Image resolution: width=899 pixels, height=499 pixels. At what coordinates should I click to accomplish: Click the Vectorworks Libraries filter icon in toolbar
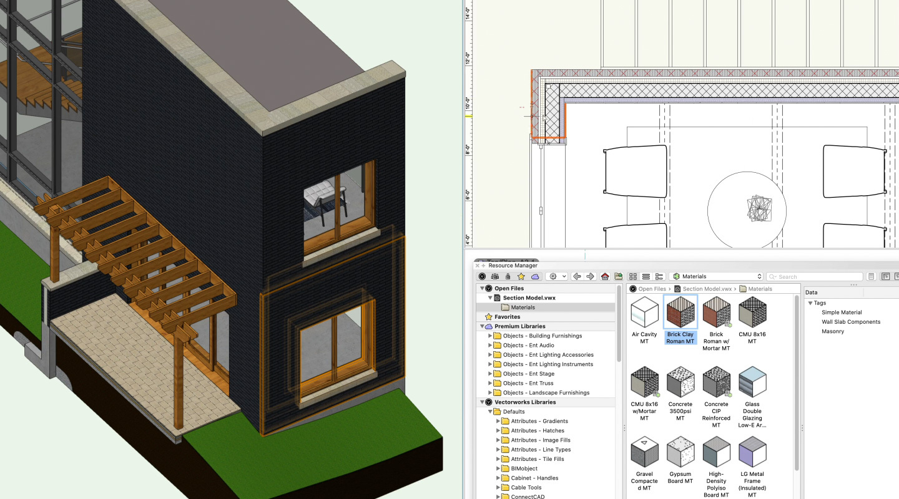tap(482, 276)
